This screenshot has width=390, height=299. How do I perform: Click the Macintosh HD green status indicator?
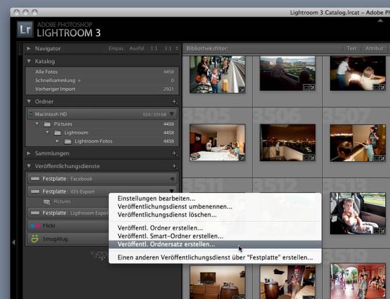coord(31,114)
